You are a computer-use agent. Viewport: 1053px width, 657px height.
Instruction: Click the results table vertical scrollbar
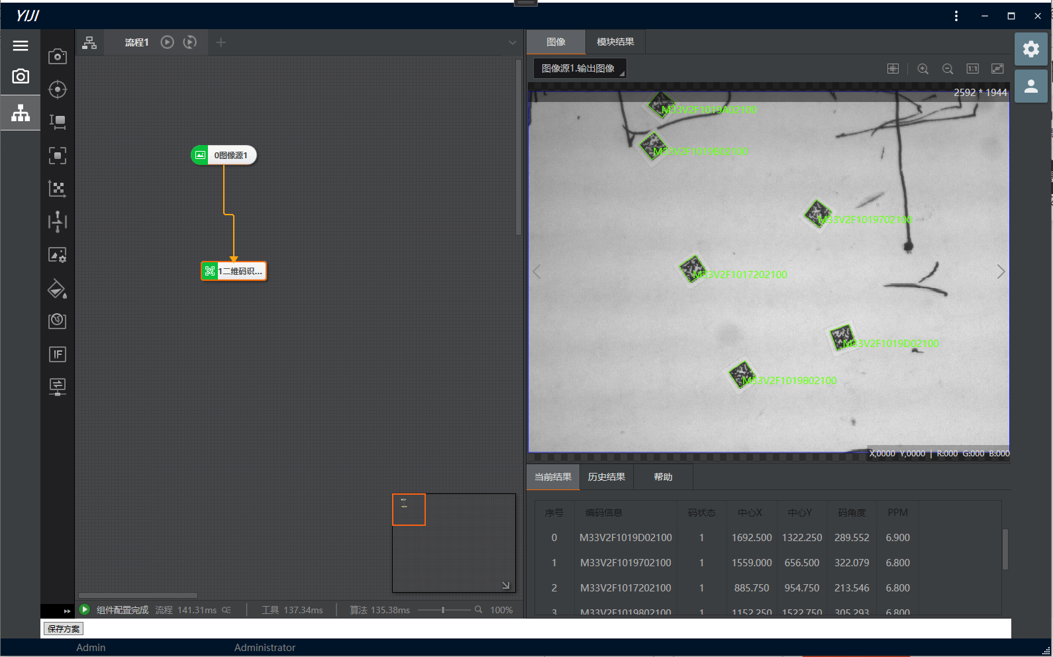pyautogui.click(x=1005, y=549)
